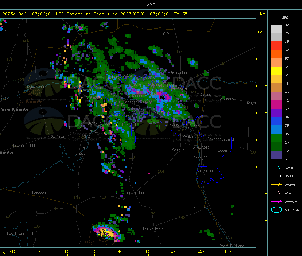Click the 100 km tick on bottom axis
Viewport: 302px width, 256px height.
pyautogui.click(x=174, y=251)
